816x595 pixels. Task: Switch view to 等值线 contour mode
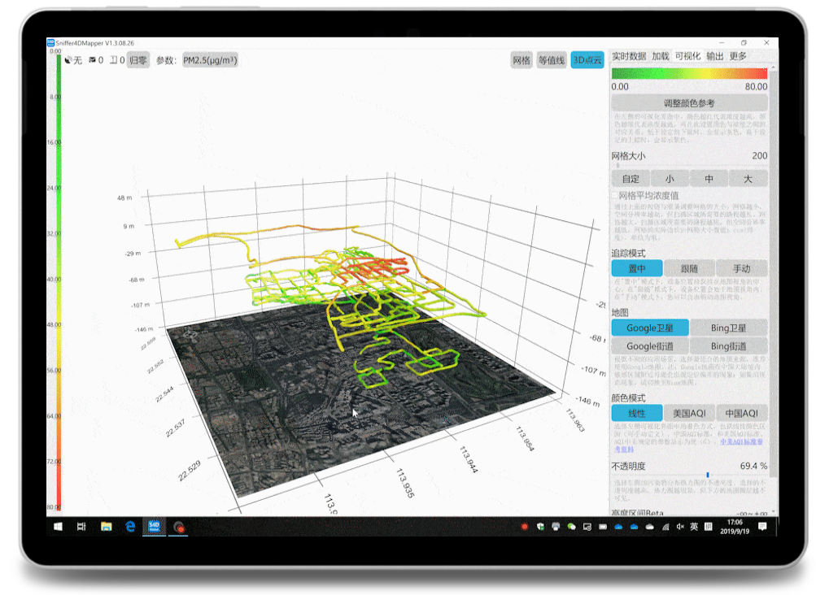552,60
